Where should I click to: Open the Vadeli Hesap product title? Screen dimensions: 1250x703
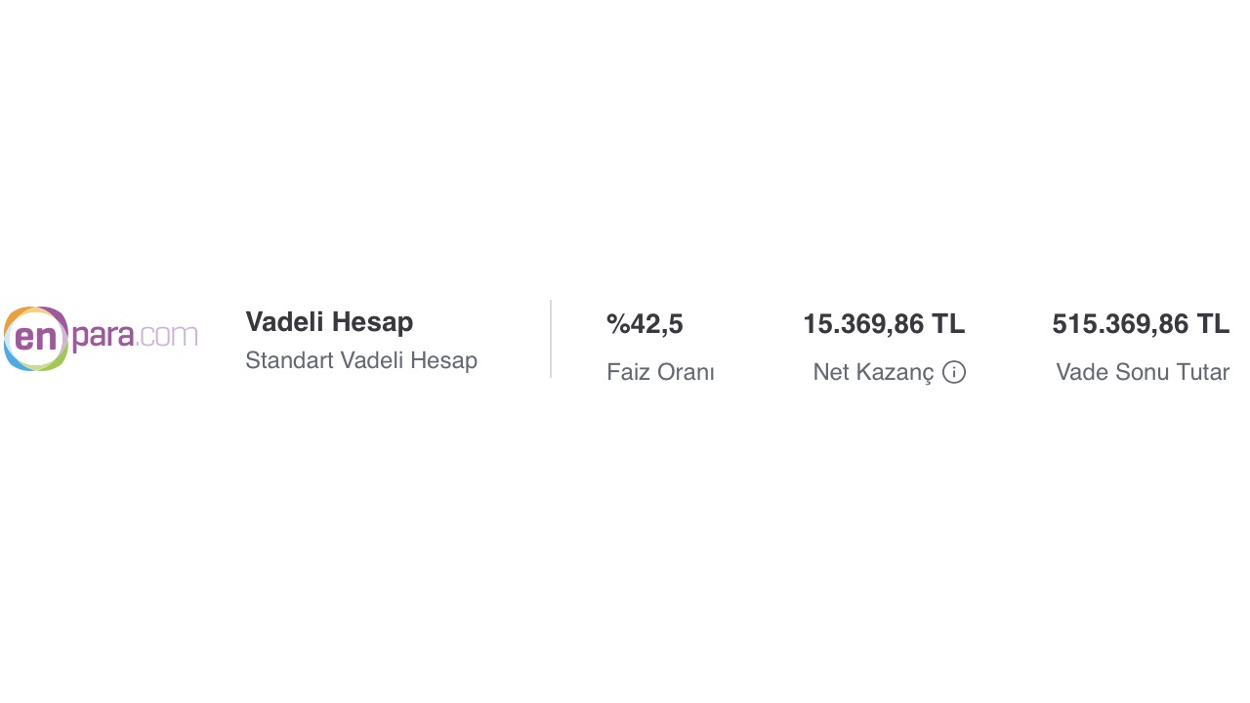tap(329, 321)
